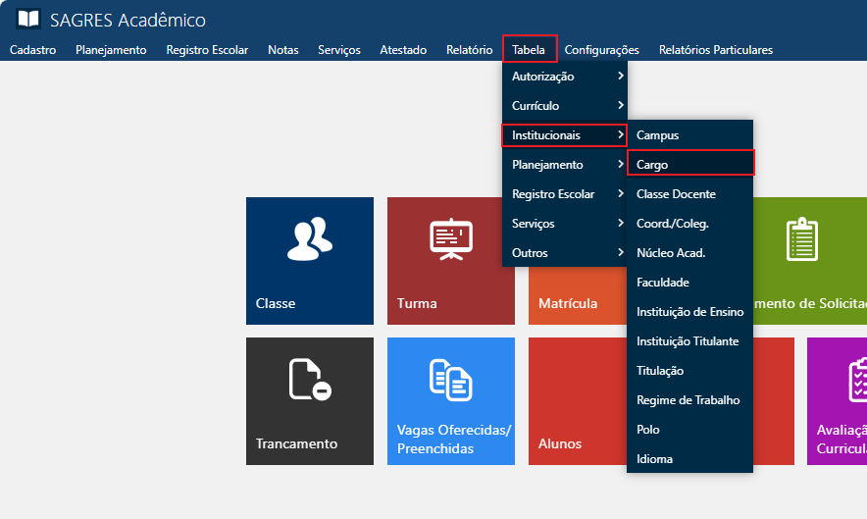Open the Registro Escolar submenu entry
The image size is (867, 519).
(563, 194)
